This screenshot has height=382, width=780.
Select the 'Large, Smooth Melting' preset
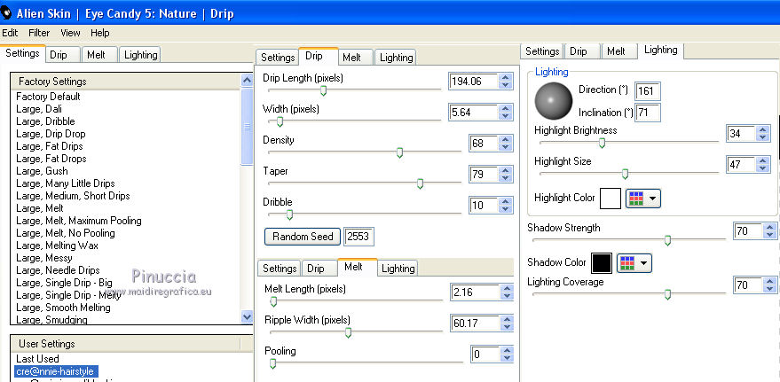[x=63, y=308]
